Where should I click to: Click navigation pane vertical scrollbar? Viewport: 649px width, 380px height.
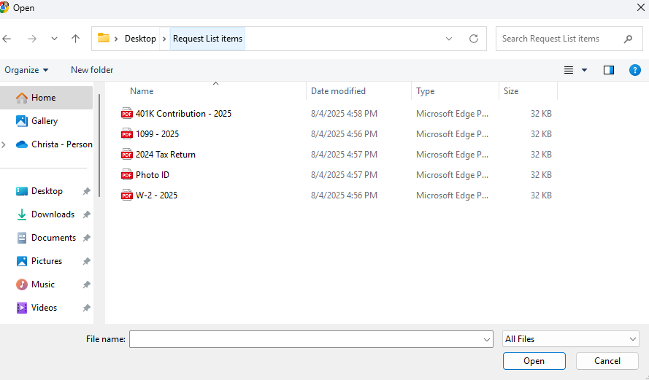[x=99, y=146]
